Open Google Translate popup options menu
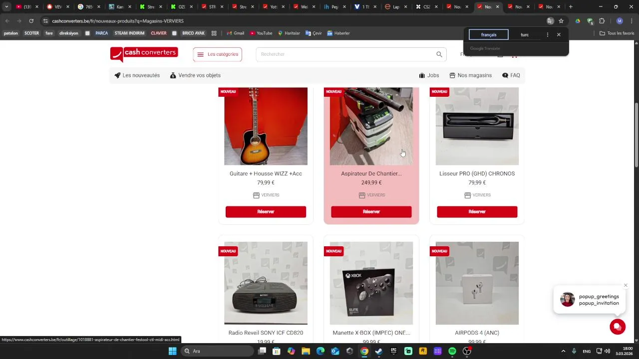This screenshot has height=359, width=639. coord(548,35)
